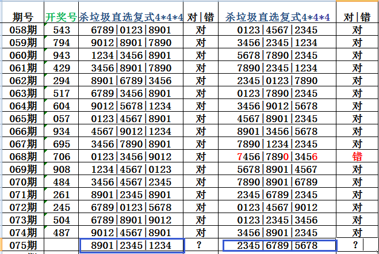This screenshot has width=379, height=254.
Task: Click period cell 064期
Action: pos(23,105)
